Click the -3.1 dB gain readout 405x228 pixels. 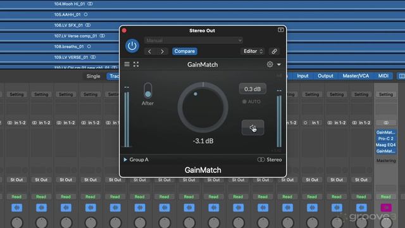click(x=203, y=141)
